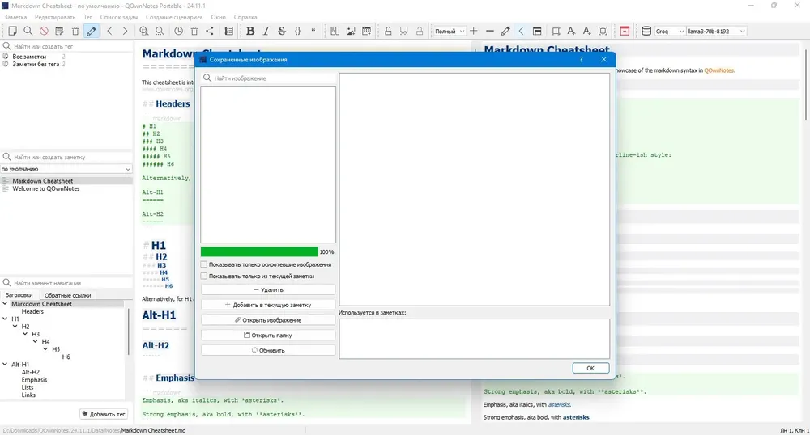Image resolution: width=810 pixels, height=435 pixels.
Task: Focus the 'Найти изображение' search field
Action: click(268, 78)
